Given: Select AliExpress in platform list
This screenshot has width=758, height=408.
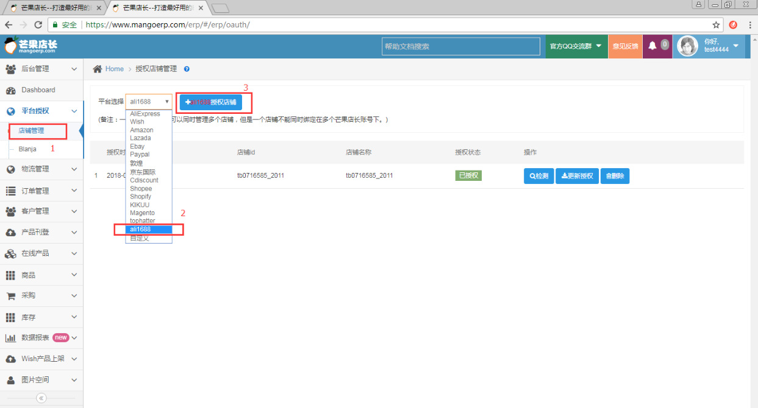Looking at the screenshot, I should 149,114.
